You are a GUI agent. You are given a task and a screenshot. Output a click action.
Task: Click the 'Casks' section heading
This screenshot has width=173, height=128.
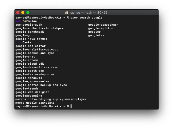[x=27, y=42]
